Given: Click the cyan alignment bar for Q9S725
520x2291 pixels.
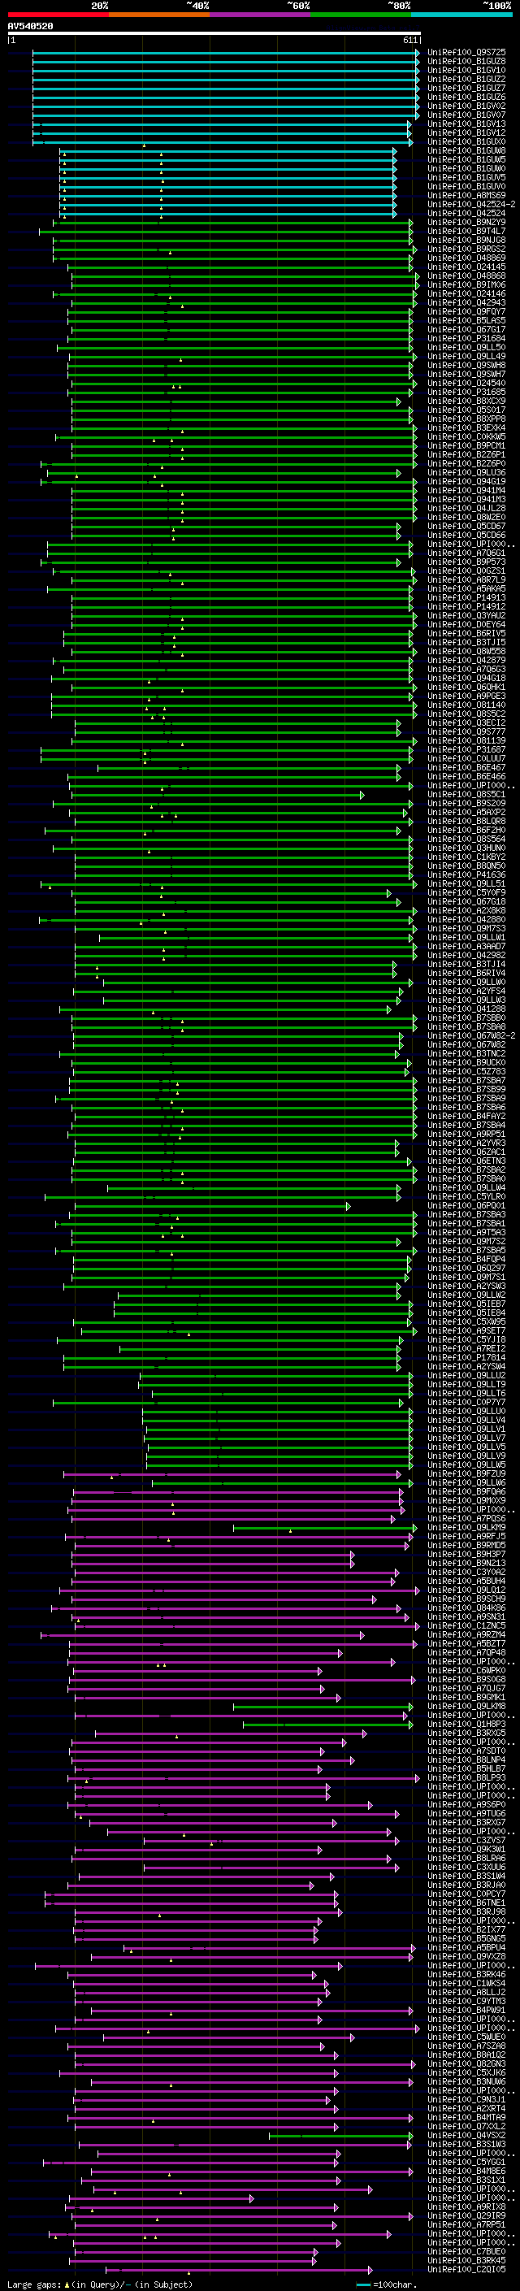Looking at the screenshot, I should [226, 53].
